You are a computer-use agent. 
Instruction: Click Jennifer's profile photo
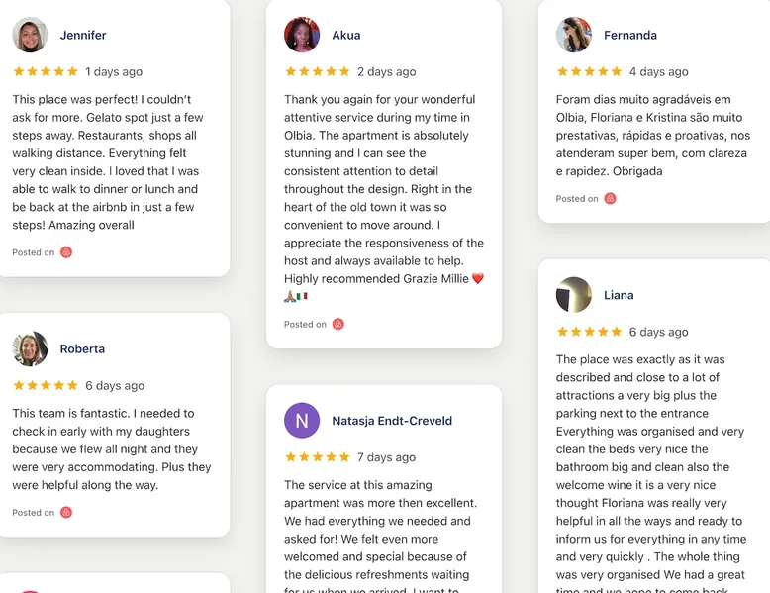30,35
